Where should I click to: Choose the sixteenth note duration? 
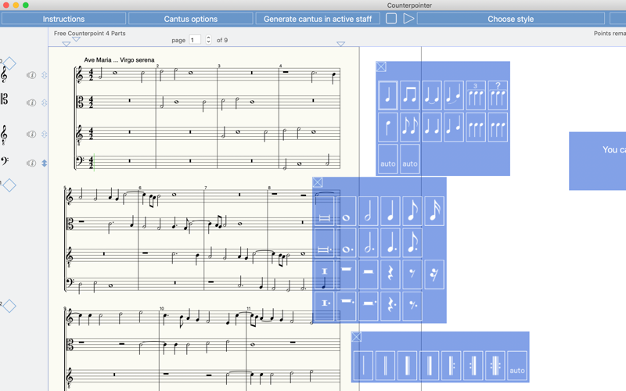click(434, 211)
